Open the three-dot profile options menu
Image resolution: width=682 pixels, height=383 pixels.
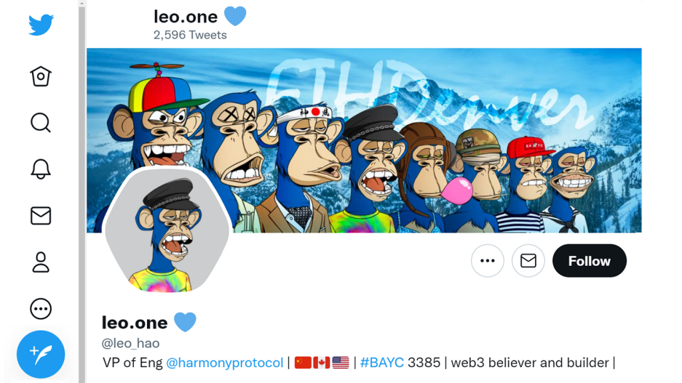tap(488, 261)
